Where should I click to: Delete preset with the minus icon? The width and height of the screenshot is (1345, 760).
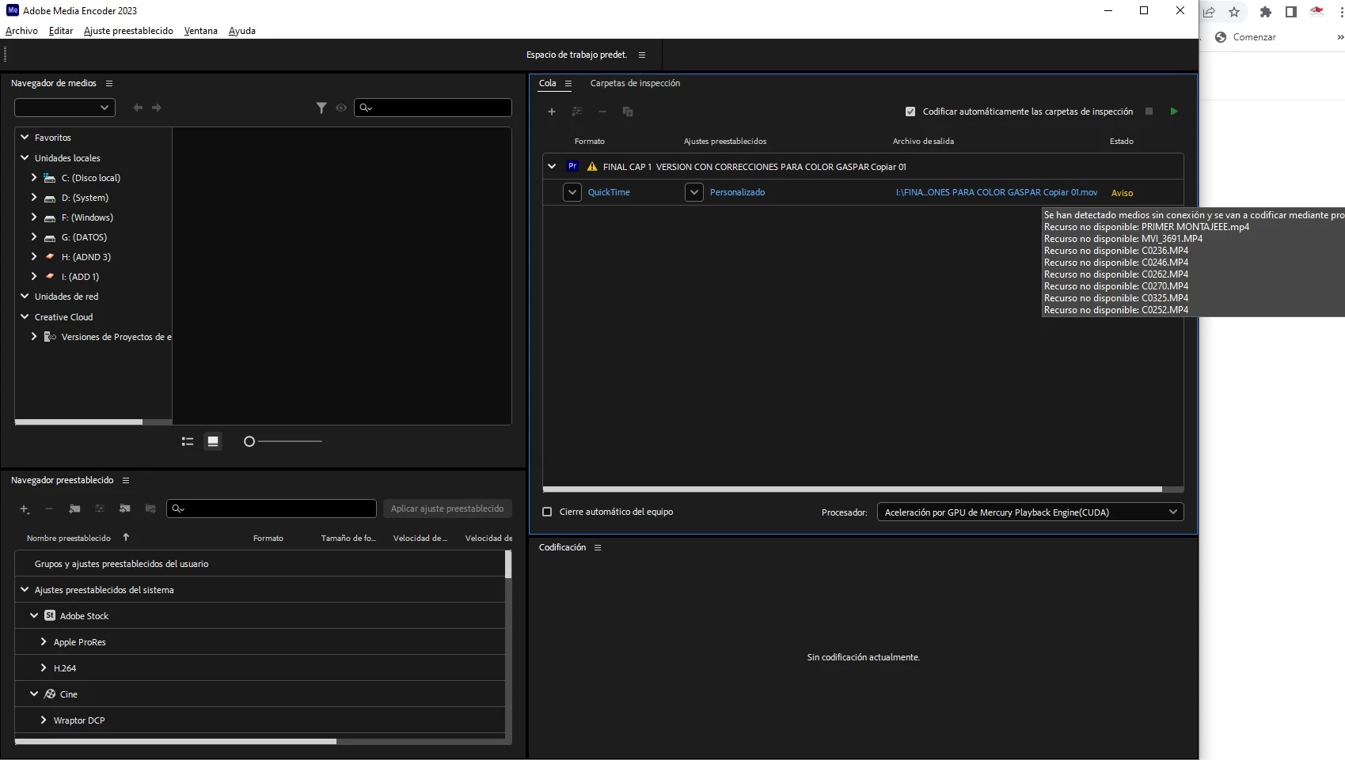pos(49,509)
